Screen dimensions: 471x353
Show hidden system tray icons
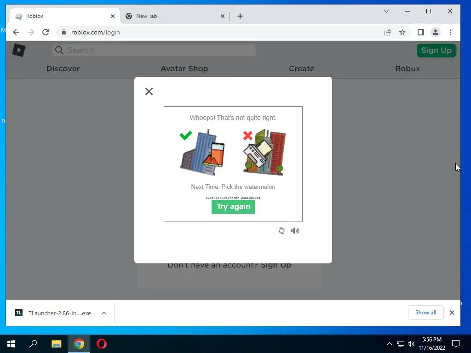click(389, 344)
